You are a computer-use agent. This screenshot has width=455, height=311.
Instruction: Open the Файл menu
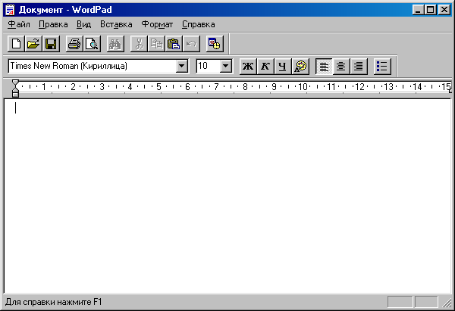point(19,24)
